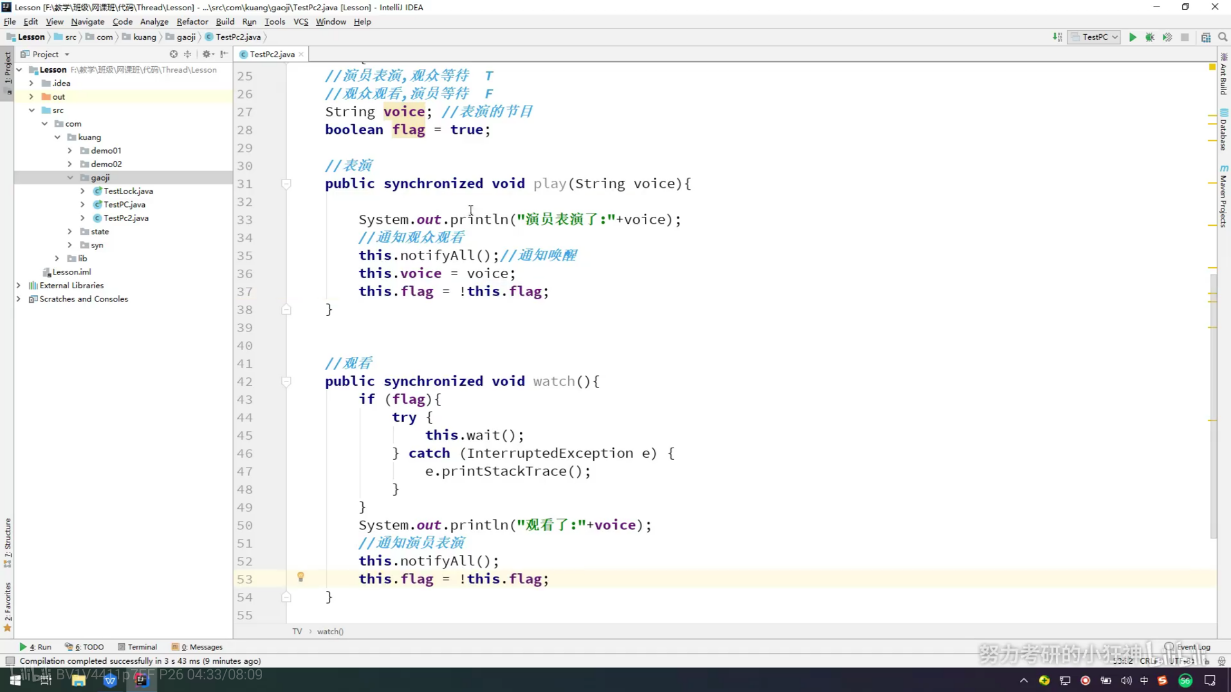Toggle fold end marker at line 54

pyautogui.click(x=287, y=597)
